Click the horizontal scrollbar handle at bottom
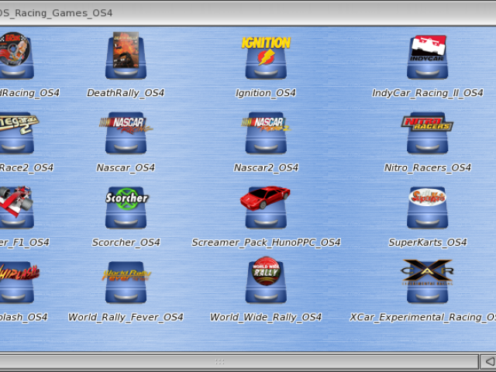Viewport: 496px width, 372px height. click(x=220, y=361)
